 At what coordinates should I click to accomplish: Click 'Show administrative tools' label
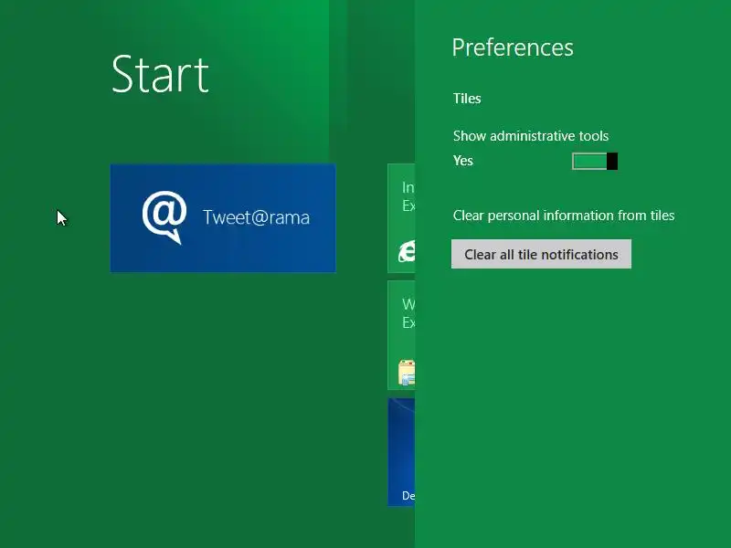point(531,135)
